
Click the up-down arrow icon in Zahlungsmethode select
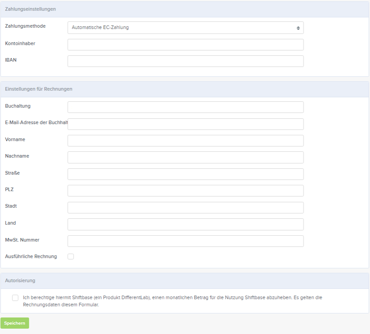click(298, 28)
